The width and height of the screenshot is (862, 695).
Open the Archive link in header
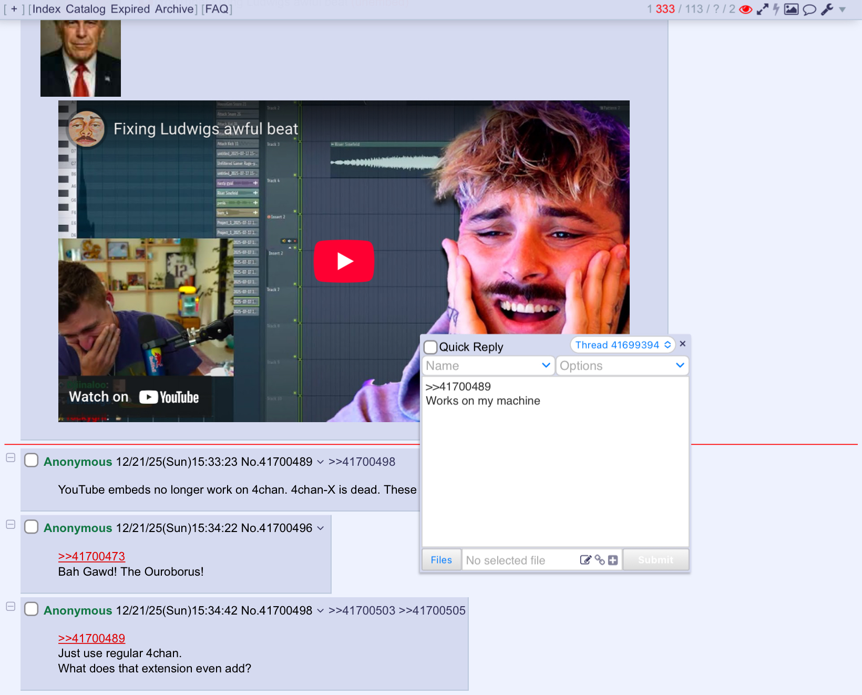(x=175, y=9)
